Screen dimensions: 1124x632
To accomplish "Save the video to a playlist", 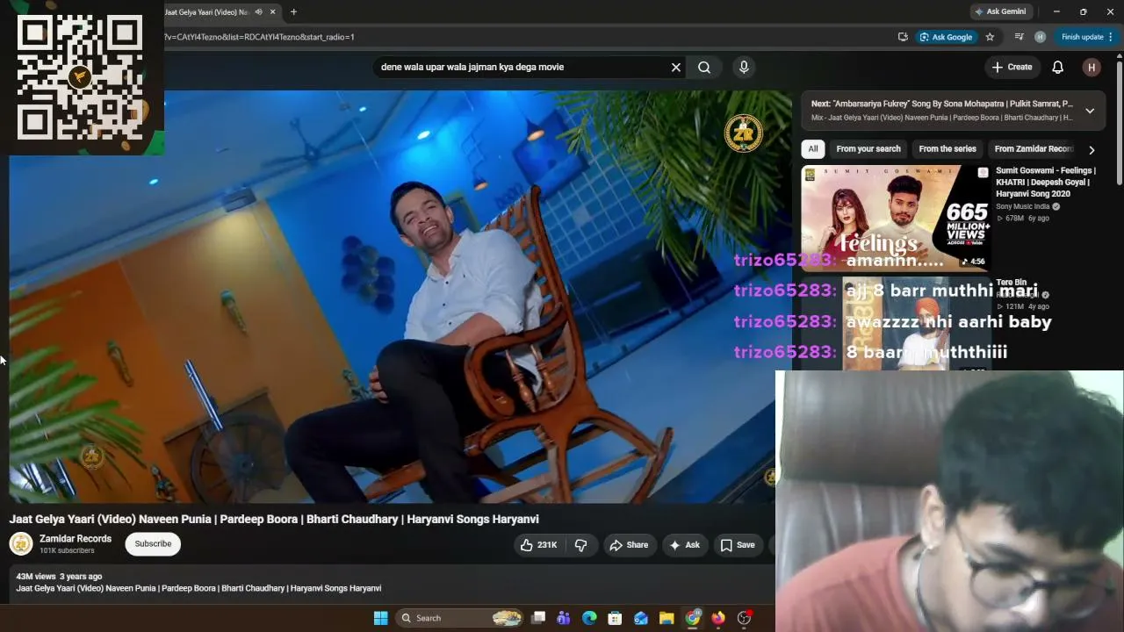I will [738, 545].
